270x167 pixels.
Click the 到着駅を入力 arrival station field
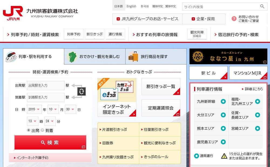(x=46, y=97)
